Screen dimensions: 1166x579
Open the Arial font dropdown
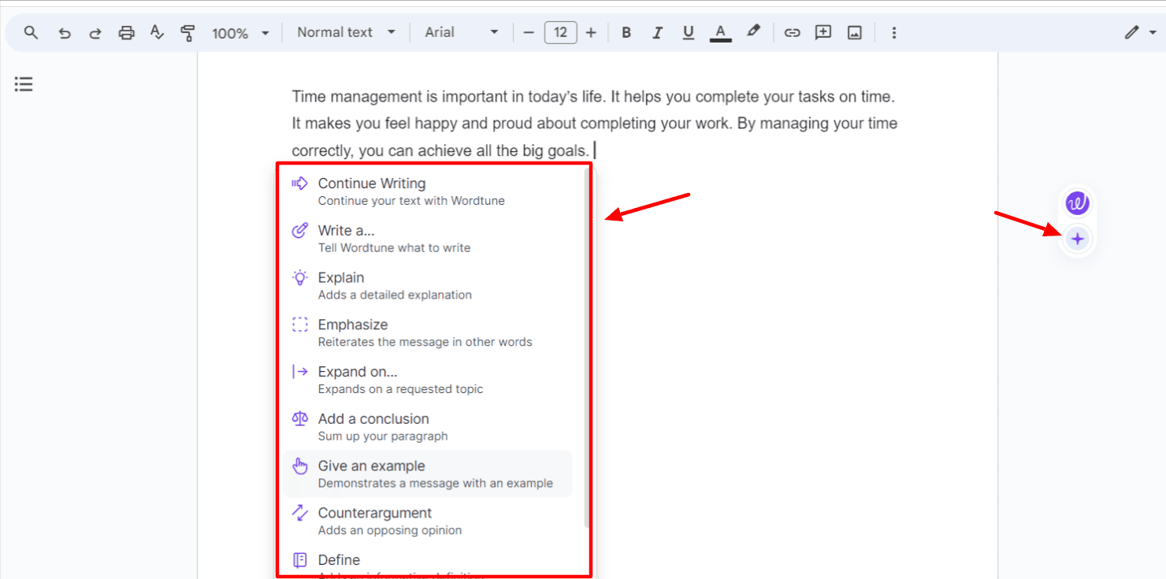pyautogui.click(x=462, y=32)
